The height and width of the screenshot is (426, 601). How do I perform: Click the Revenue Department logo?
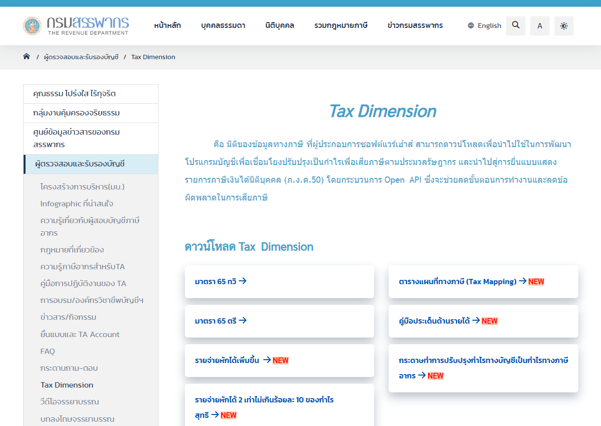(x=76, y=26)
